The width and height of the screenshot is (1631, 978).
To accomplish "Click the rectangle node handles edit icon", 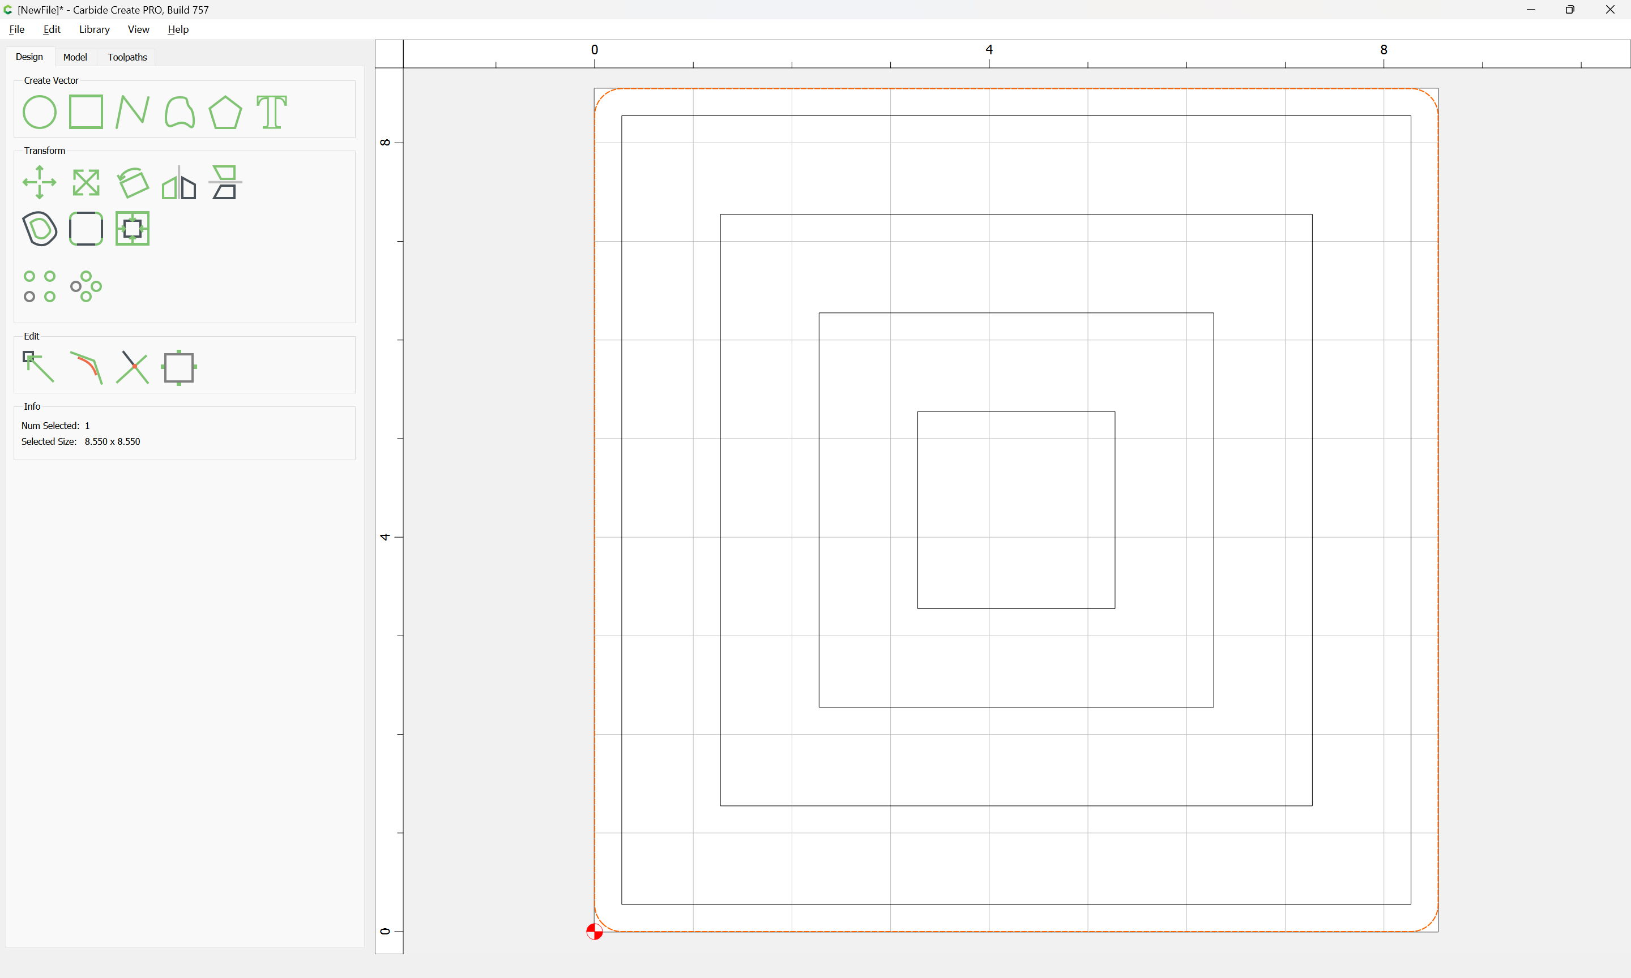I will point(180,368).
